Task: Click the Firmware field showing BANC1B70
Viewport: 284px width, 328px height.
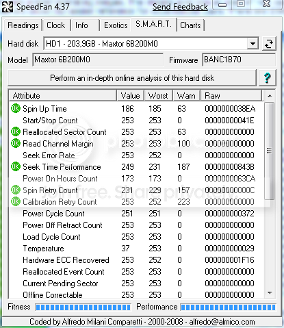Action: 239,60
